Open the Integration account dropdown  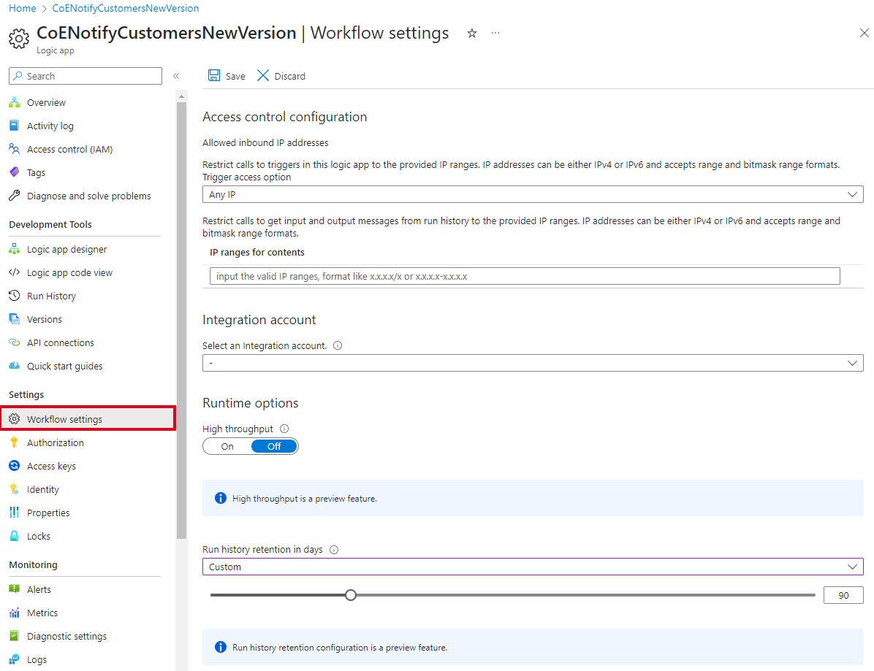(532, 363)
